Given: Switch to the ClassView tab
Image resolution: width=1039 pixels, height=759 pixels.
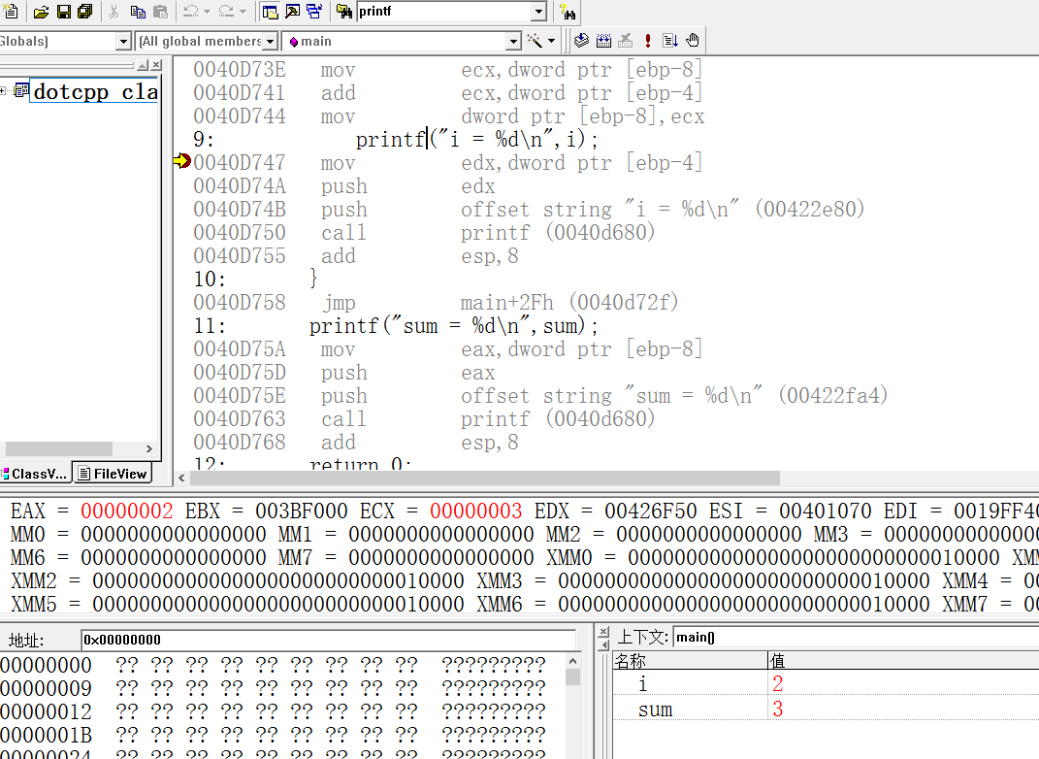Looking at the screenshot, I should coord(37,474).
